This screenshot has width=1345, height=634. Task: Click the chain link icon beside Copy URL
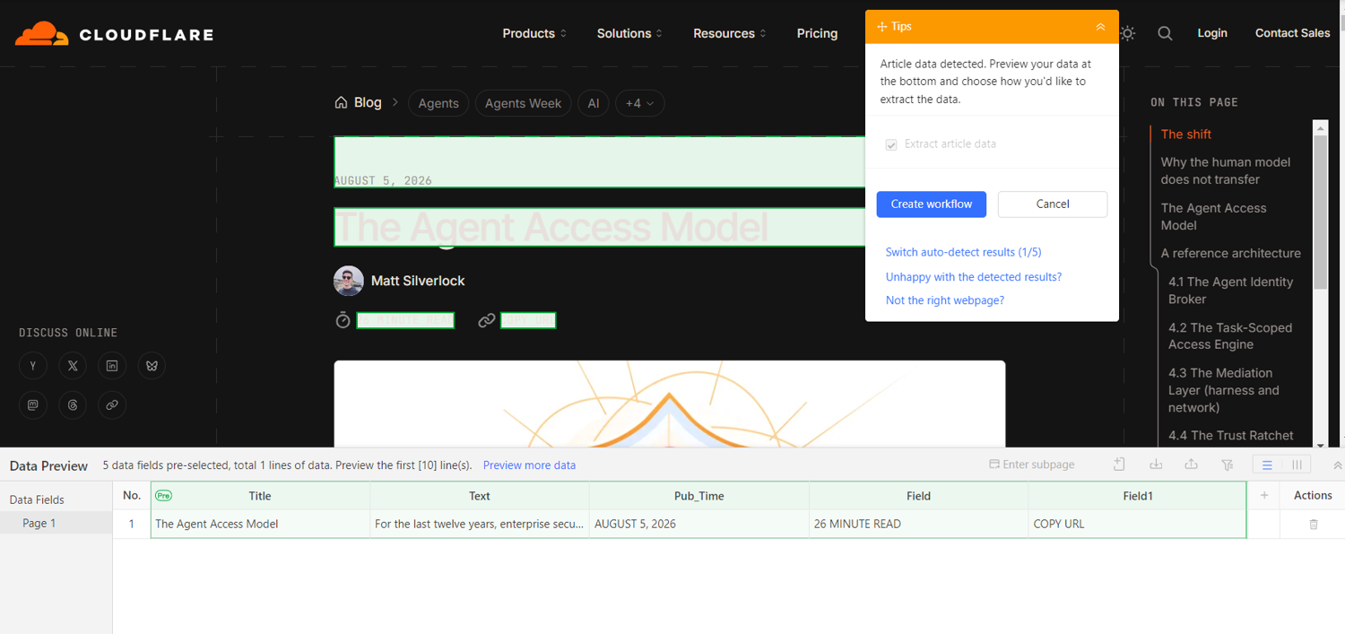(487, 320)
